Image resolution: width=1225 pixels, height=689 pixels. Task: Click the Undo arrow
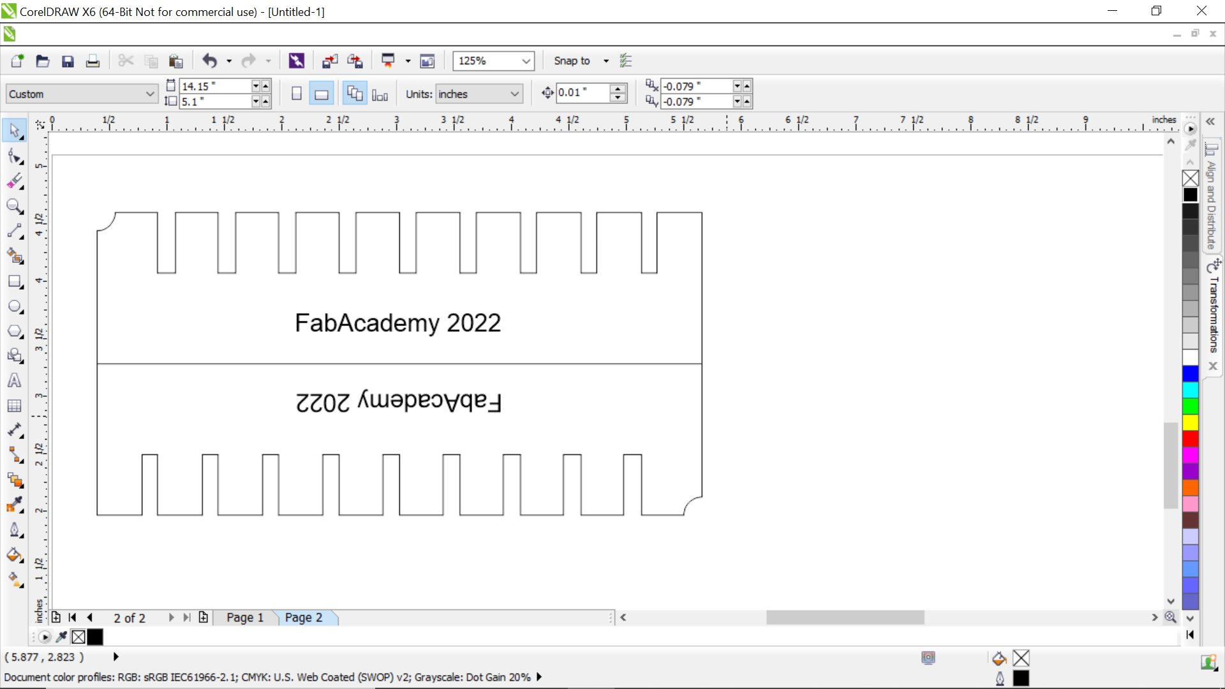click(209, 61)
